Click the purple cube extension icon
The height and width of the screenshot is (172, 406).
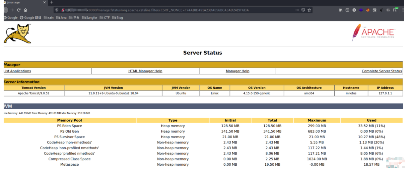click(x=361, y=10)
